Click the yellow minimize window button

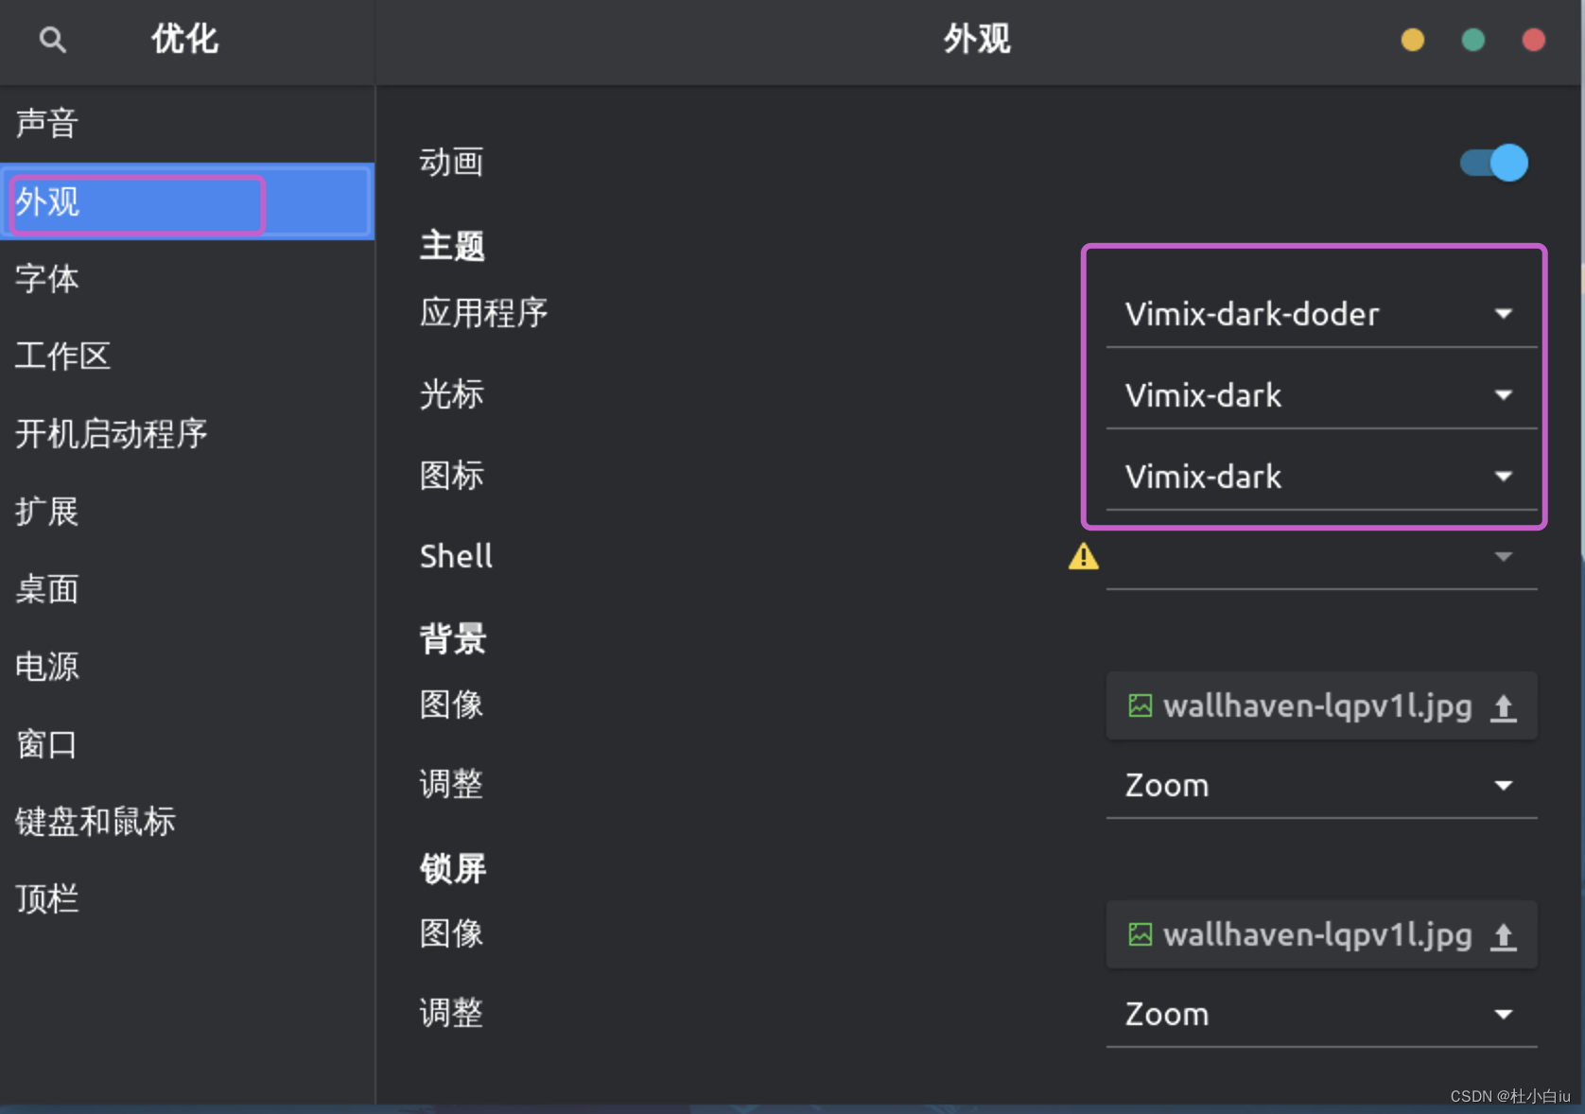click(x=1413, y=40)
